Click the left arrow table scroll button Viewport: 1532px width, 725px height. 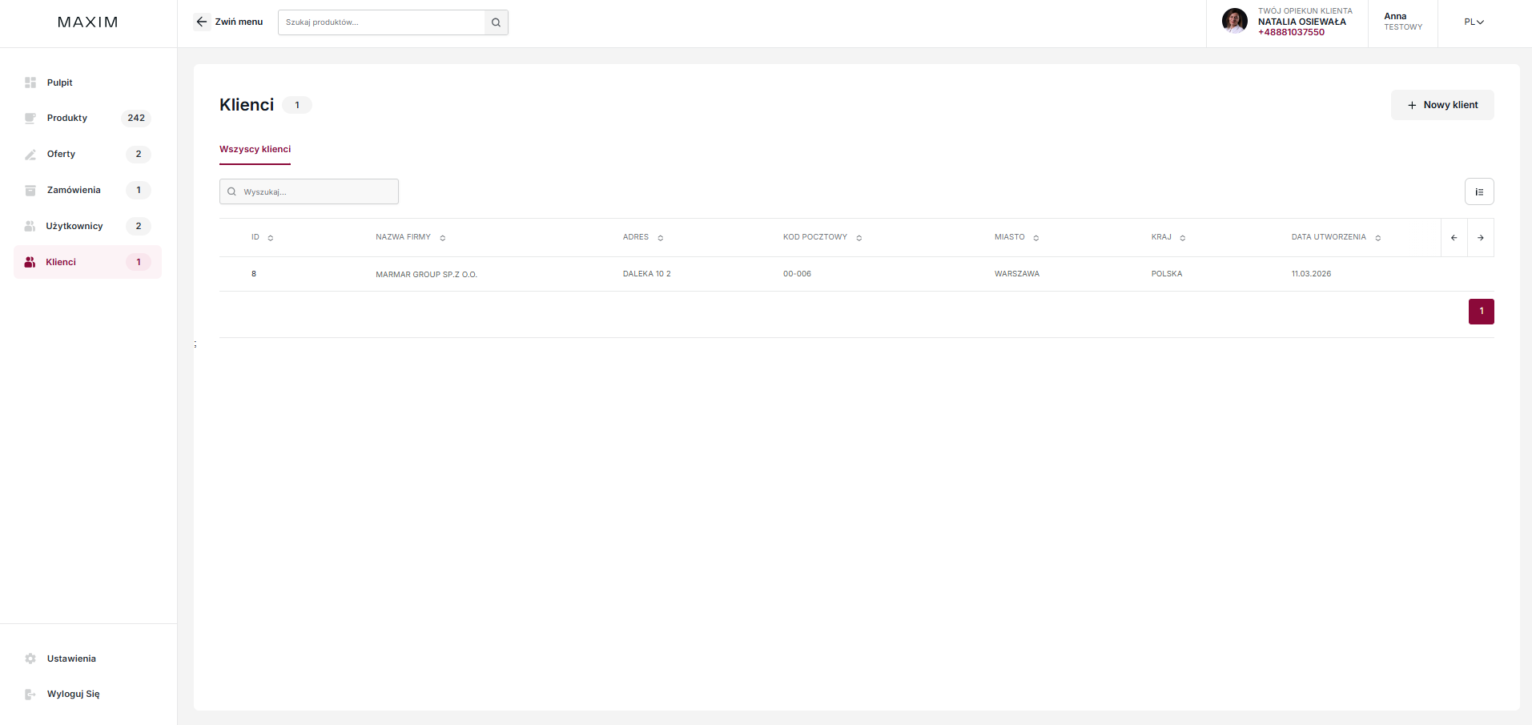(x=1454, y=238)
